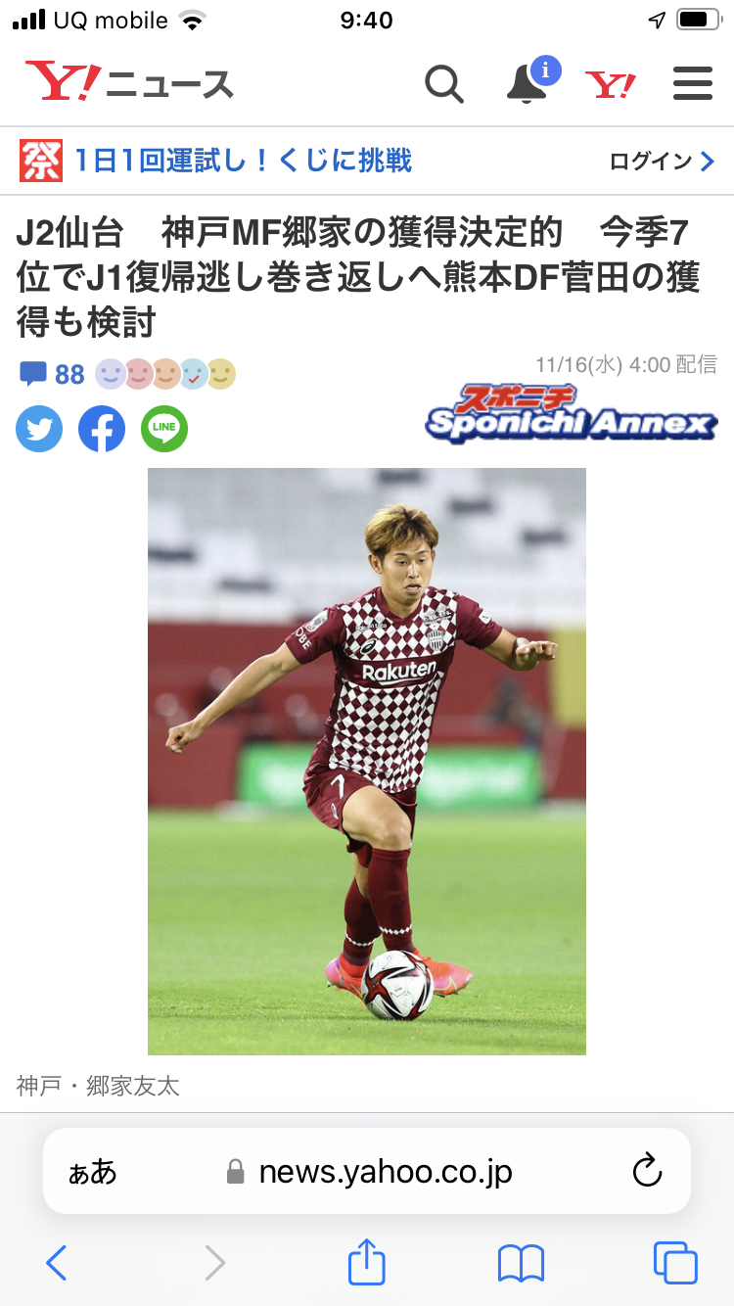Tap the red Y! Yahoo icon
Screen dimensions: 734x1306
coord(611,85)
